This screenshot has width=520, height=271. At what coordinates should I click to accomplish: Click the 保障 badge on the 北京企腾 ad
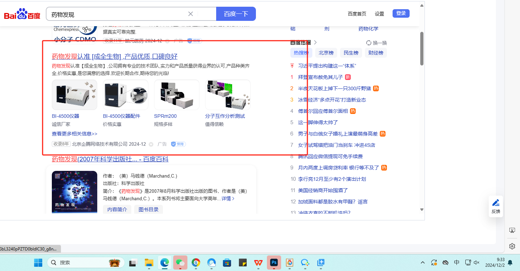178,144
